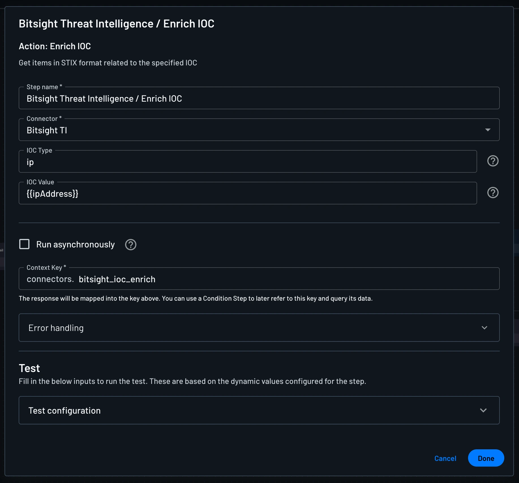Image resolution: width=519 pixels, height=483 pixels.
Task: Expand the Test configuration section
Action: click(x=259, y=410)
